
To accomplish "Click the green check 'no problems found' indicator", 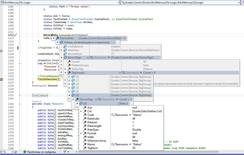I will (25, 152).
